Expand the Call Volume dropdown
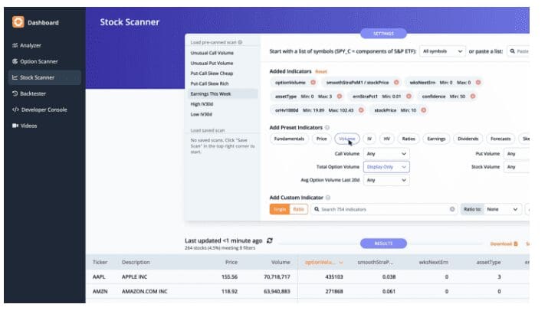The width and height of the screenshot is (548, 314). point(386,153)
